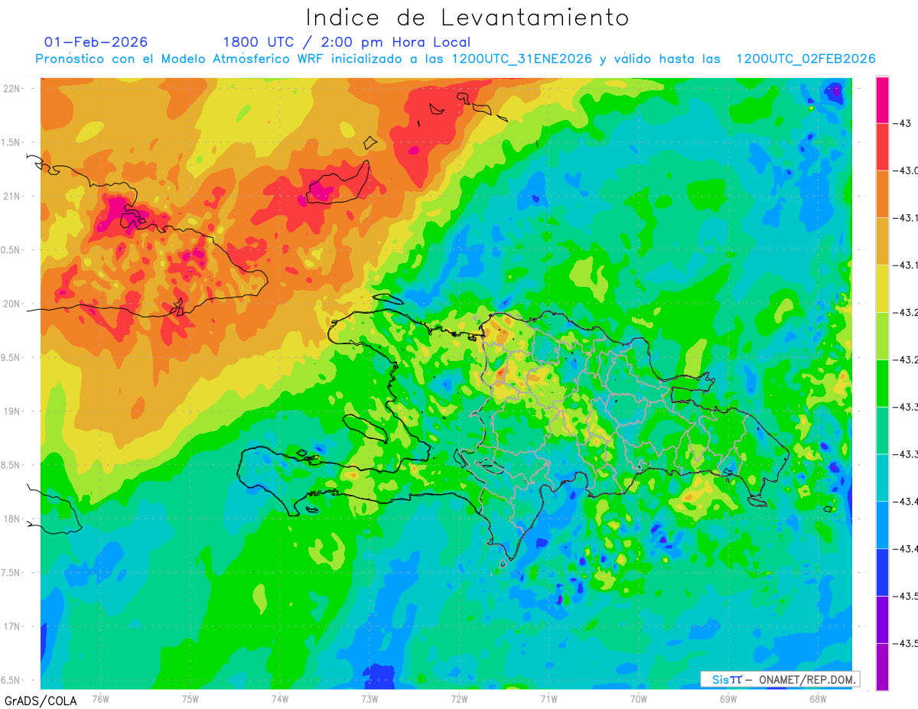The height and width of the screenshot is (709, 918).
Task: Click the title "Indice de Levantamiento"
Action: (467, 18)
